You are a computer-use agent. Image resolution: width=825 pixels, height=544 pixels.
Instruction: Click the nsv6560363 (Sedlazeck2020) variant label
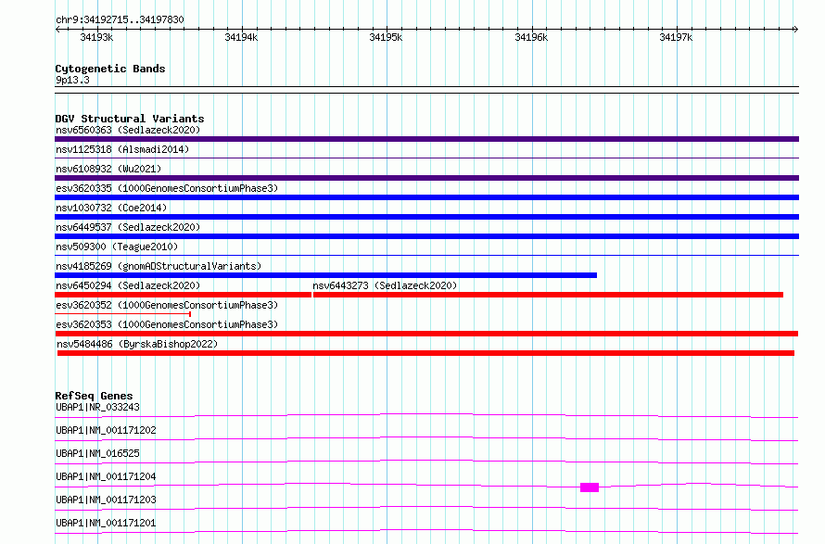coord(128,130)
